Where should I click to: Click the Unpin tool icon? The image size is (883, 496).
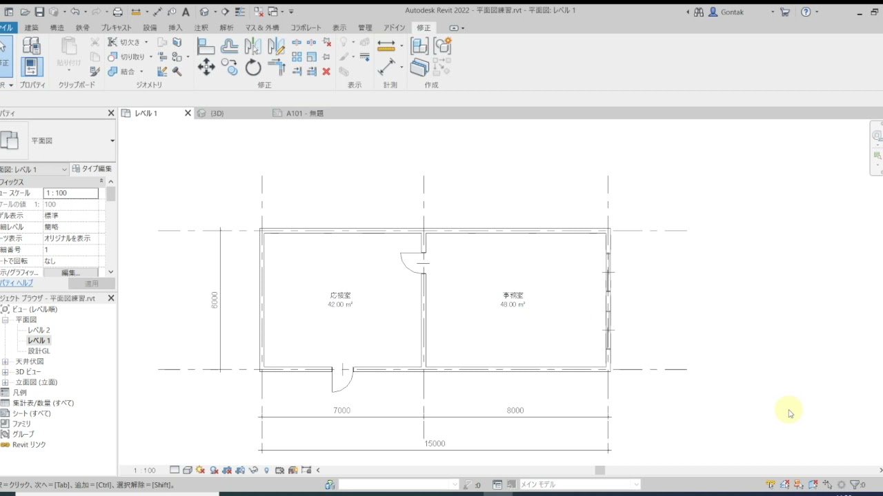tap(326, 43)
